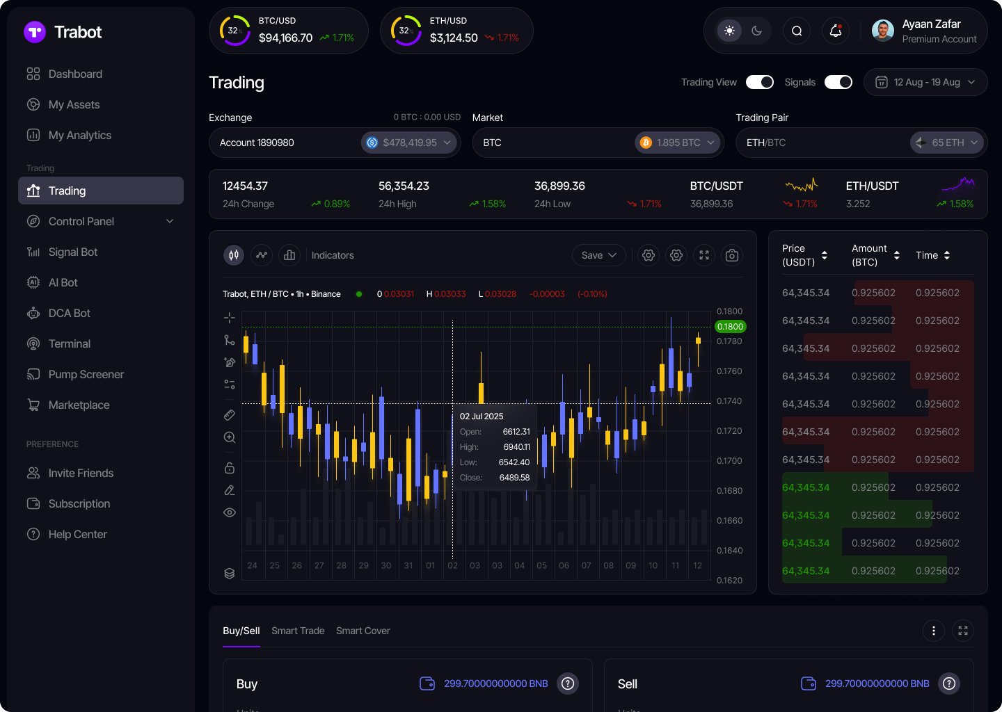
Task: Switch to the Smart Trade tab
Action: tap(298, 631)
